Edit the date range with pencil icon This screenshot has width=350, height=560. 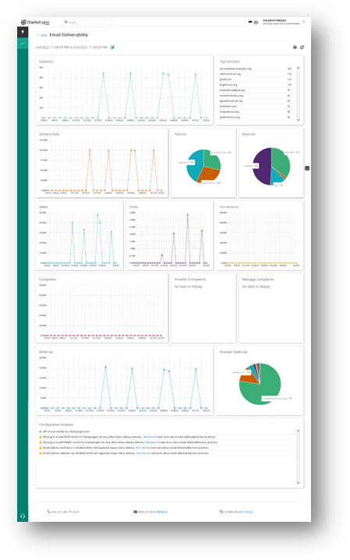click(x=112, y=48)
